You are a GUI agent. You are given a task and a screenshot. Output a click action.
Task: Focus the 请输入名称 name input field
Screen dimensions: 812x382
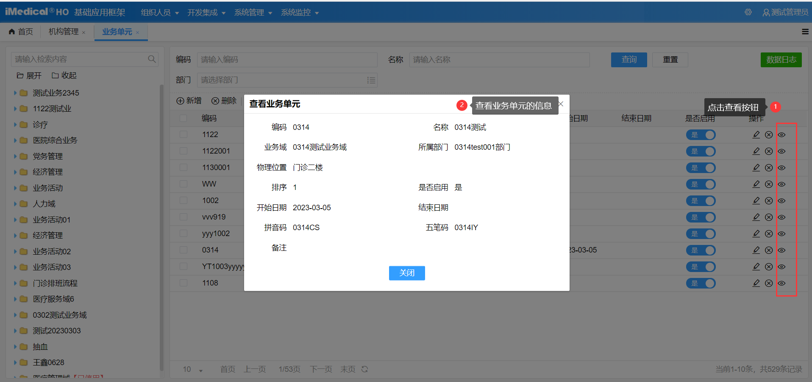(x=499, y=60)
